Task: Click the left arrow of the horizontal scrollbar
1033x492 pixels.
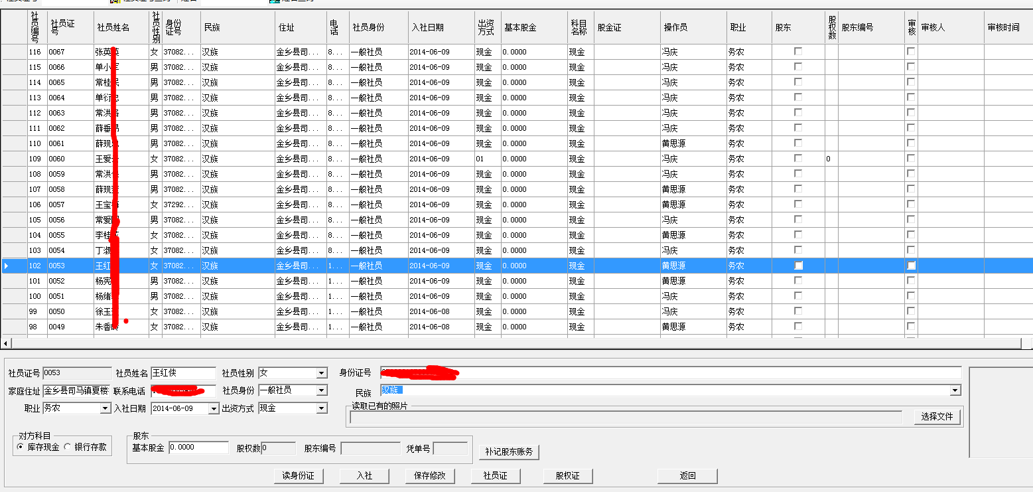Action: click(6, 343)
